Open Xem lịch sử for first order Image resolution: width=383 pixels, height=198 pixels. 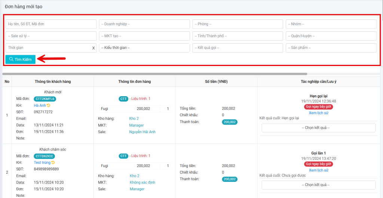click(318, 113)
